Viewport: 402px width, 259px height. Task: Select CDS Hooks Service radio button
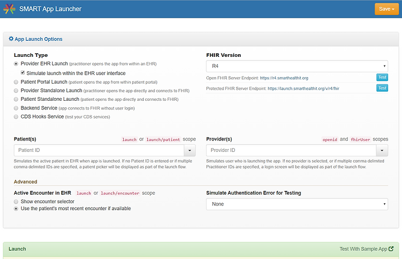[x=16, y=117]
